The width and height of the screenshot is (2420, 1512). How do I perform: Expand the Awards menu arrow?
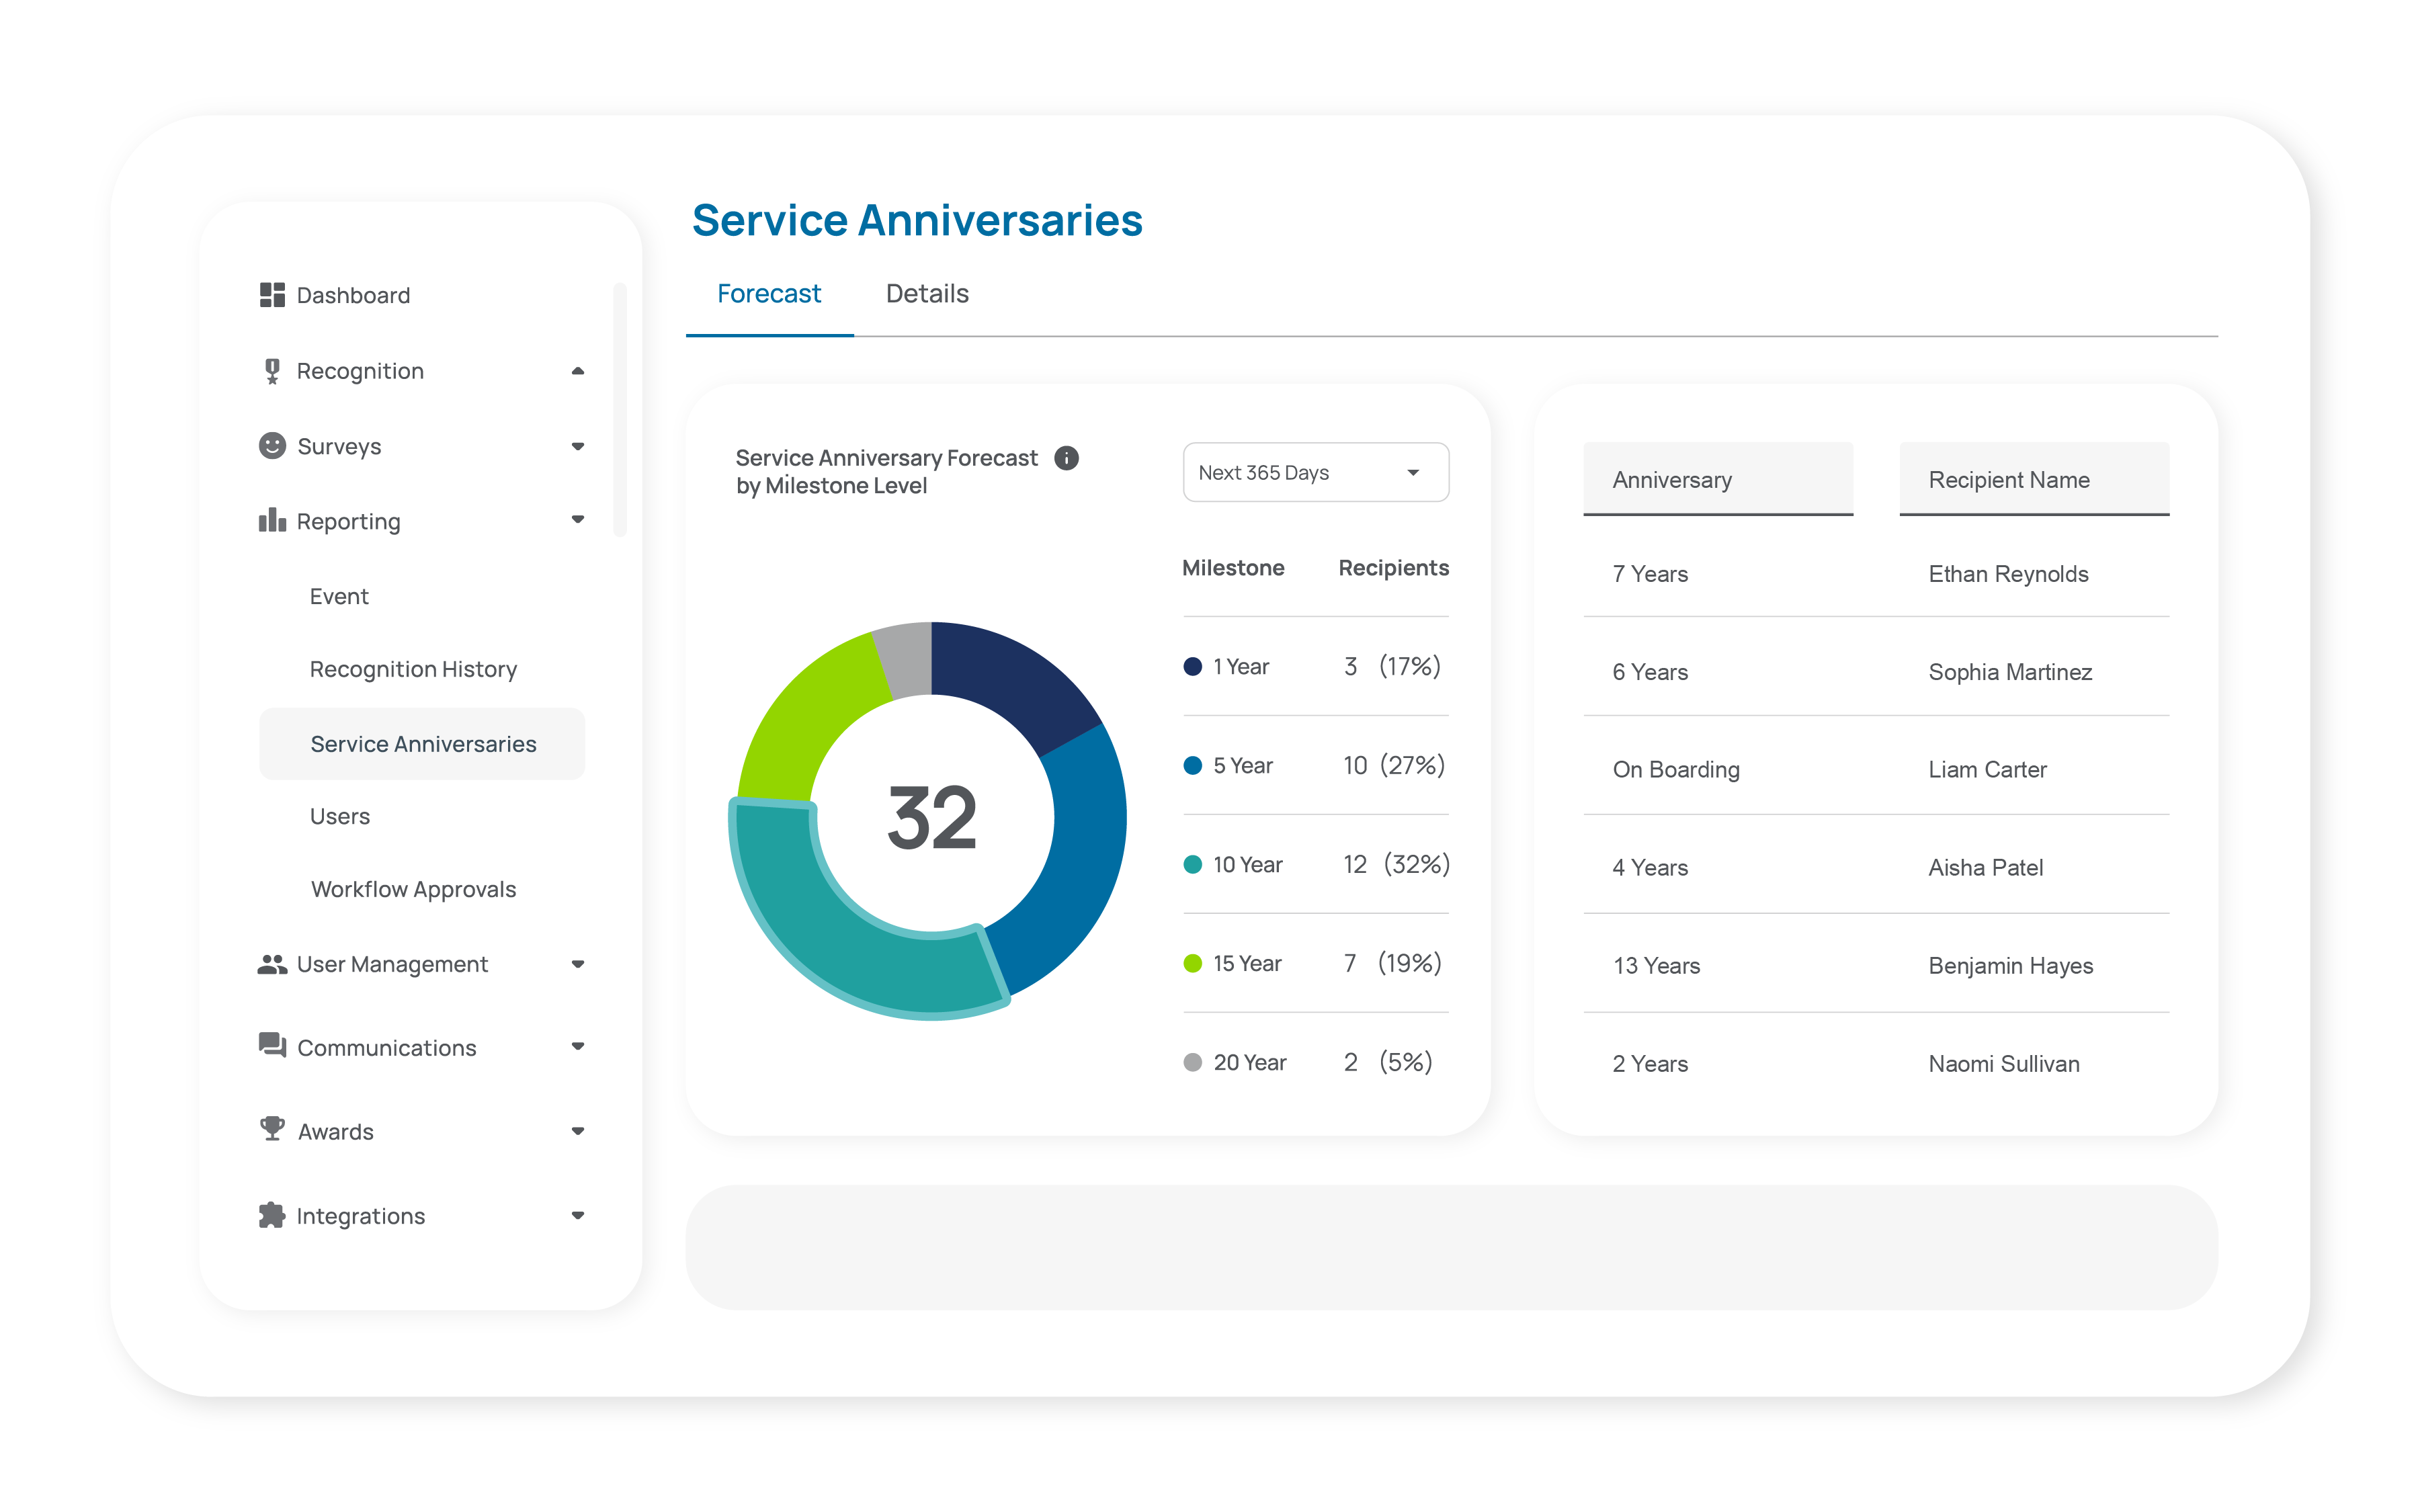tap(577, 1131)
